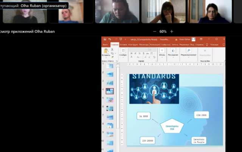Open the Переходы ribbon tab

coord(144,45)
